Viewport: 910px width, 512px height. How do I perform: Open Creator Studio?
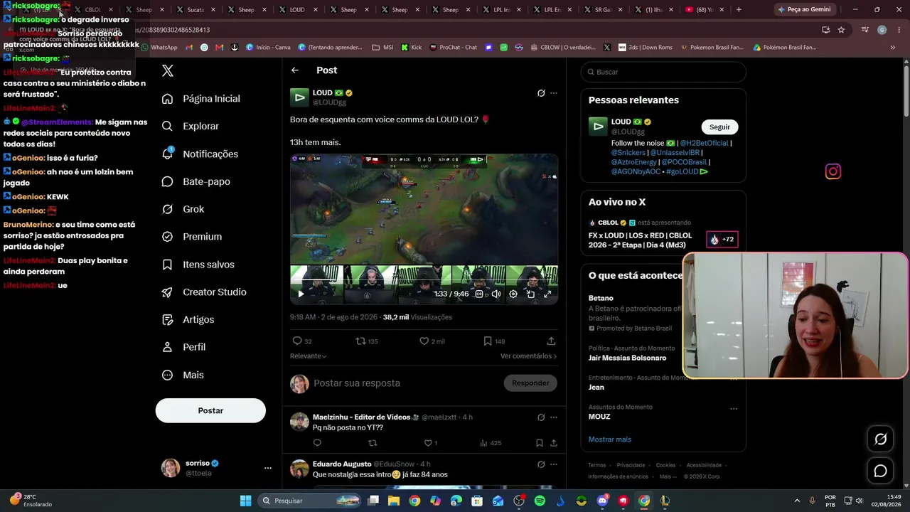(x=204, y=292)
